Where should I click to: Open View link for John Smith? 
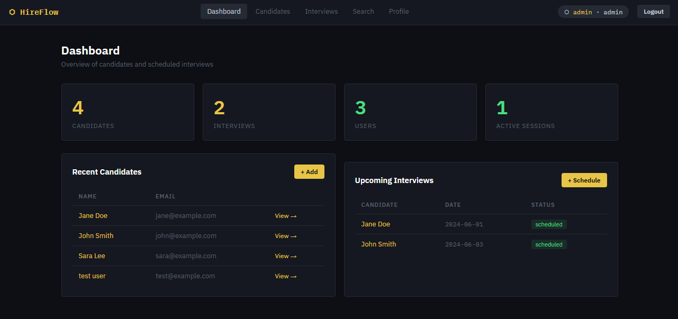pyautogui.click(x=285, y=236)
